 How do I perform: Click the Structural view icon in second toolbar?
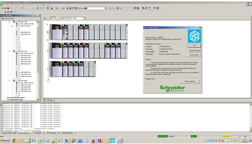point(2,12)
